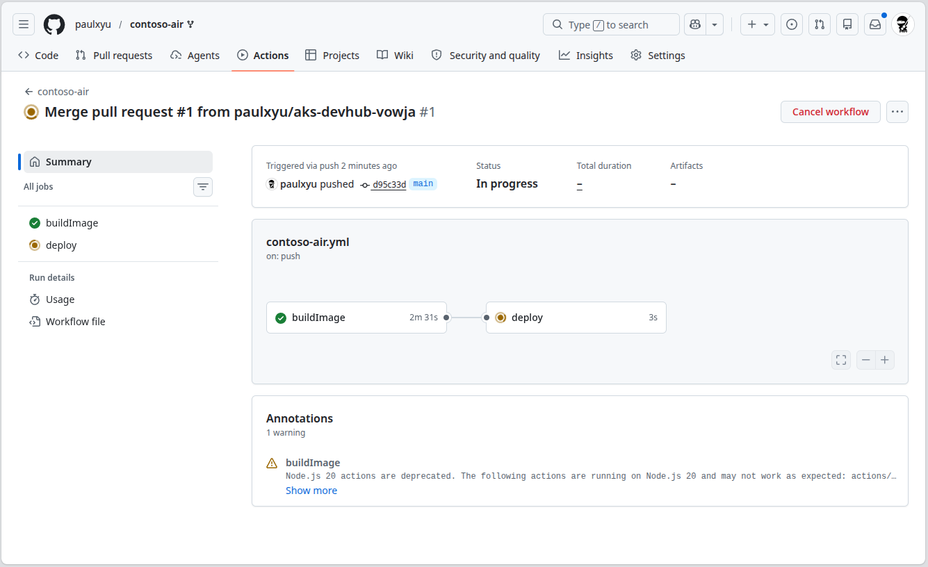The width and height of the screenshot is (928, 567).
Task: Click the Total duration dash value
Action: coord(580,184)
